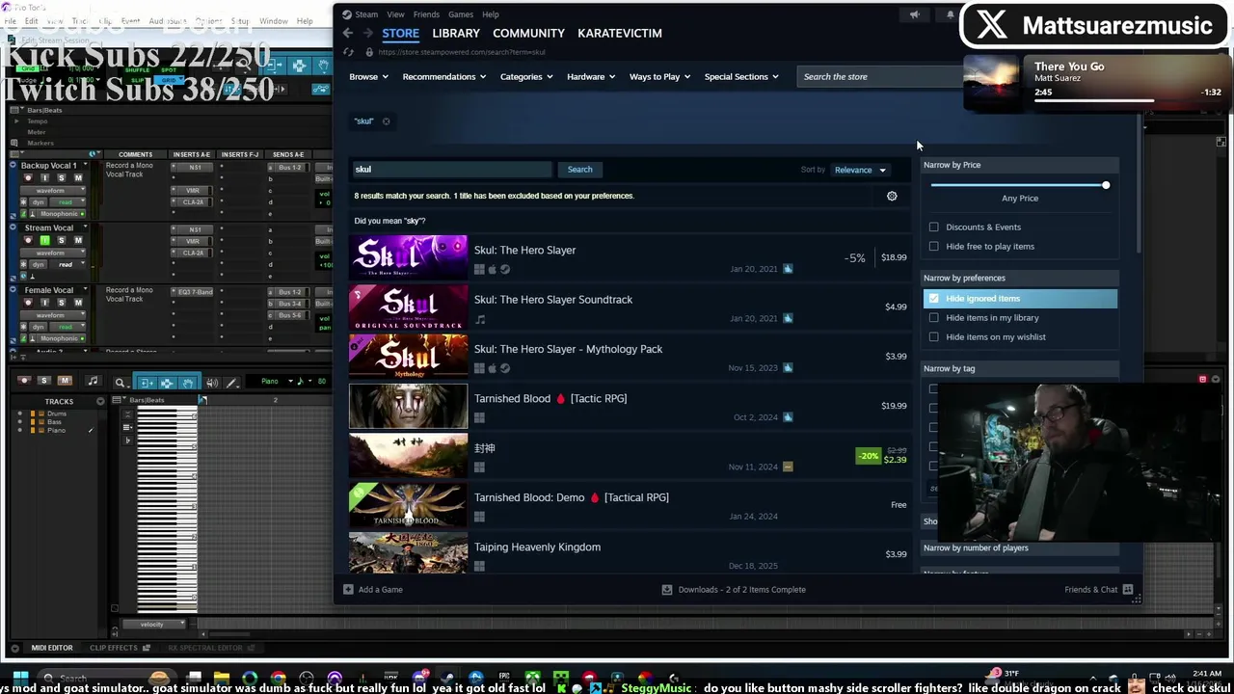Open the KARATEVICTIM profile tab
Viewport: 1234px width, 694px height.
pos(620,33)
